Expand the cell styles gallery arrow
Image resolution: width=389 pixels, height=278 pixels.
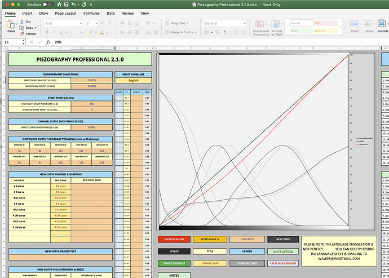[340, 27]
